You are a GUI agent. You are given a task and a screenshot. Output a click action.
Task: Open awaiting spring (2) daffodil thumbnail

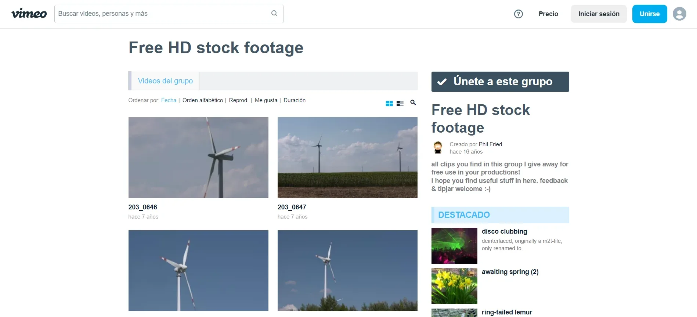pos(454,286)
